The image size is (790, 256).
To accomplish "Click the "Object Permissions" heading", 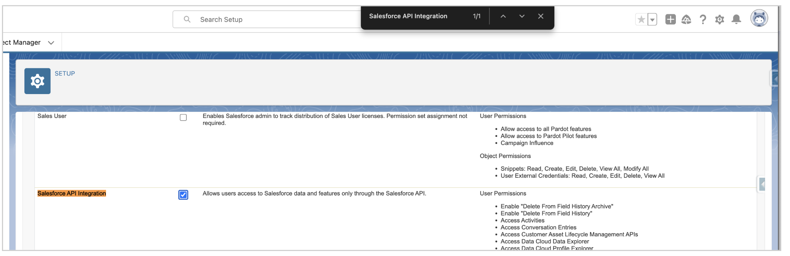I will [x=505, y=156].
